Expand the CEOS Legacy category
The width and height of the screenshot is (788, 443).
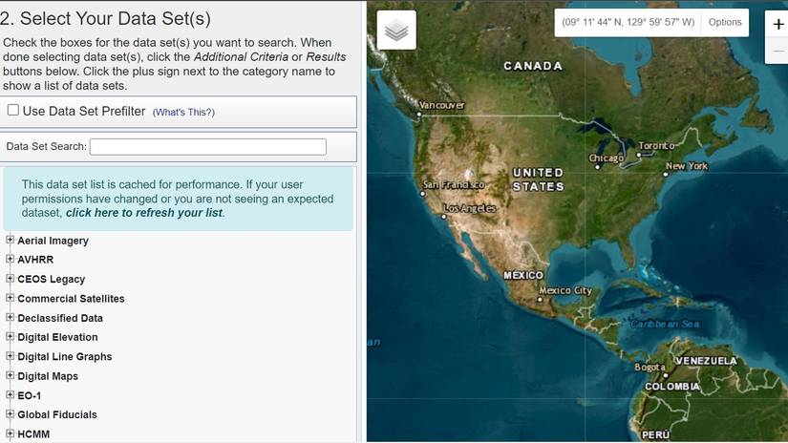(10, 278)
